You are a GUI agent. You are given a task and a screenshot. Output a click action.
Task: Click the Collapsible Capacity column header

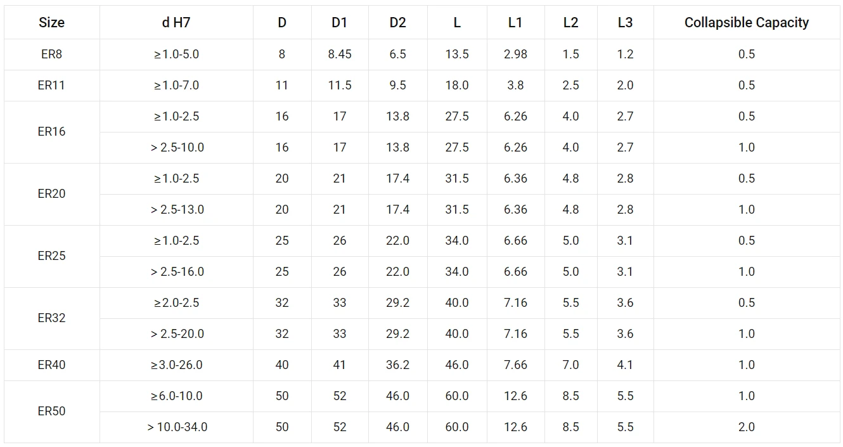pos(747,22)
